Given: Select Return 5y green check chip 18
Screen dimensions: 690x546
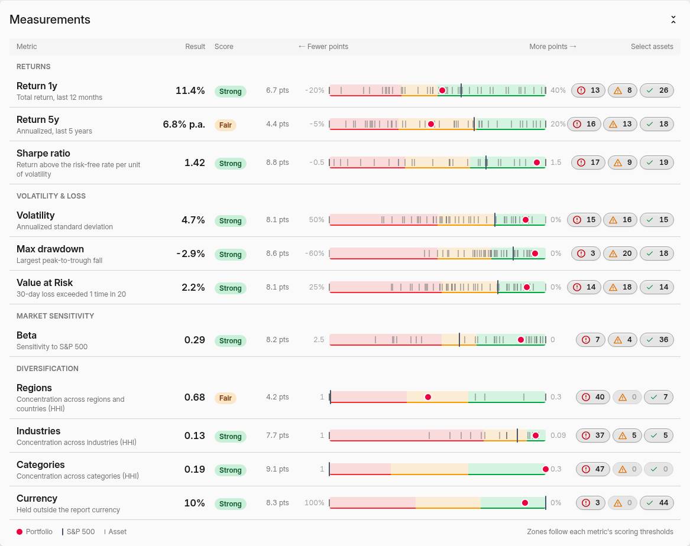Looking at the screenshot, I should tap(656, 124).
